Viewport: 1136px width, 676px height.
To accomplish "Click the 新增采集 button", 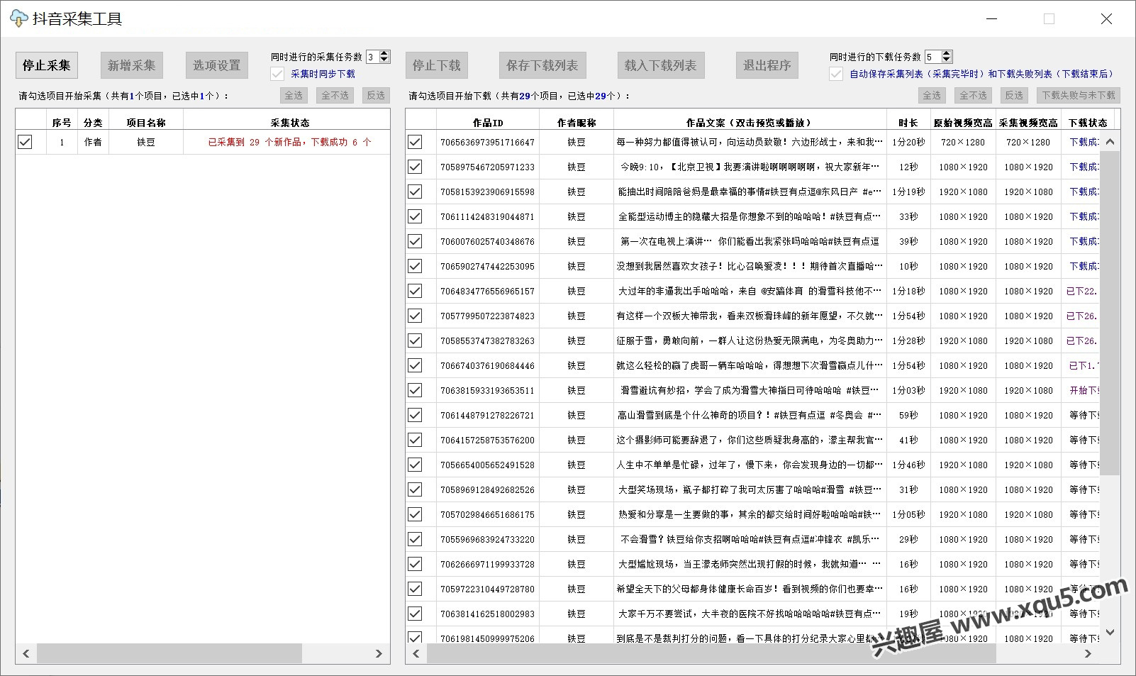I will coord(132,65).
